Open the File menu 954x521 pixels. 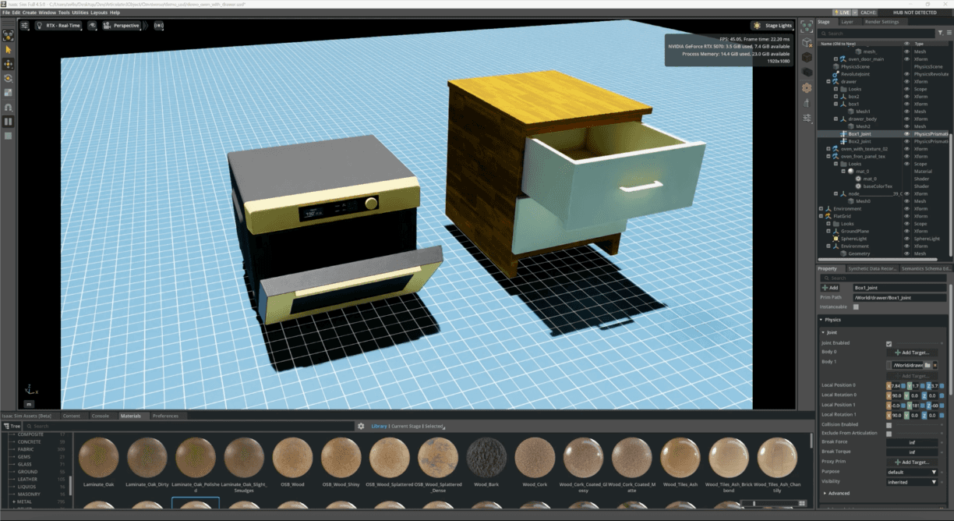(5, 12)
